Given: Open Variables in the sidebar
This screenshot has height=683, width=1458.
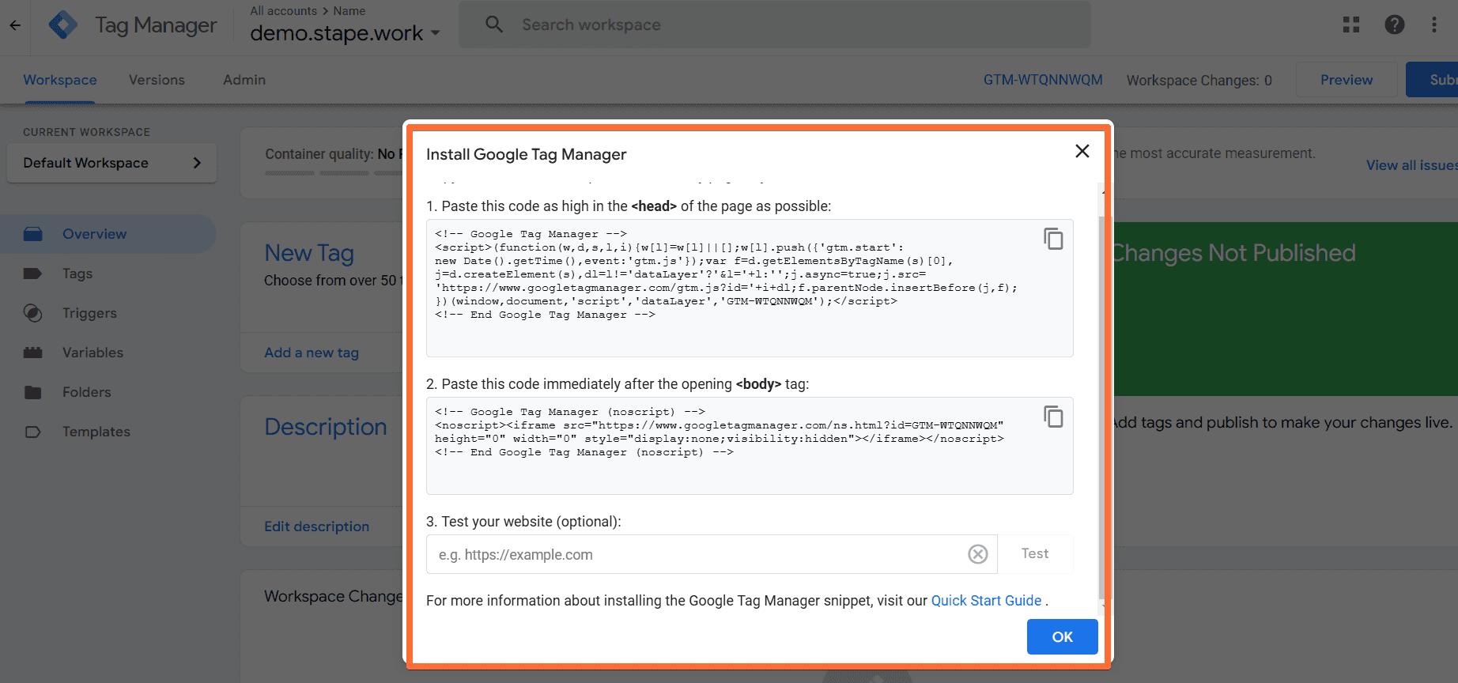Looking at the screenshot, I should pos(93,353).
